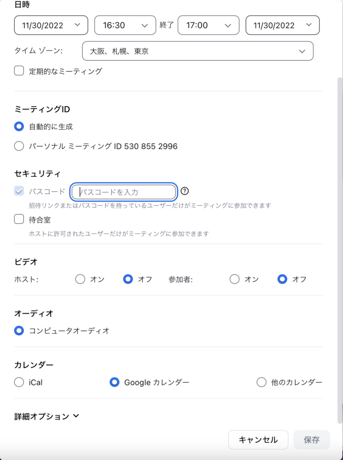Open the end date dropdown
The height and width of the screenshot is (460, 343).
tap(282, 25)
